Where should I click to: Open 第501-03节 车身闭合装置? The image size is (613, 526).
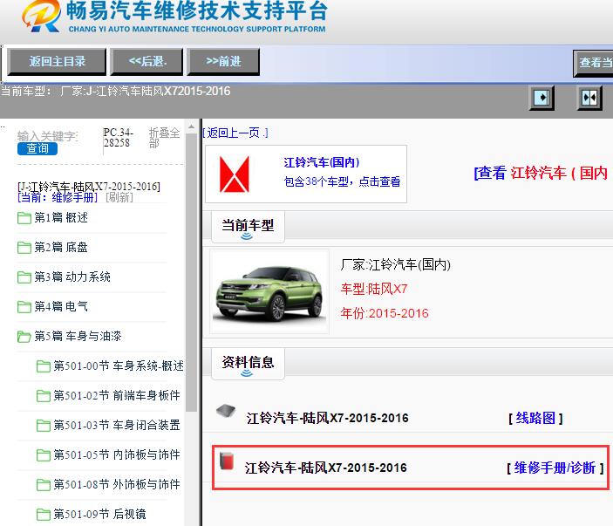(x=117, y=425)
